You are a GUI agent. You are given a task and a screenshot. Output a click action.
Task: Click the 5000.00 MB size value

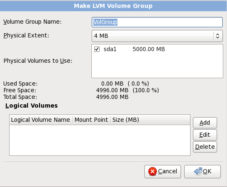coord(149,49)
